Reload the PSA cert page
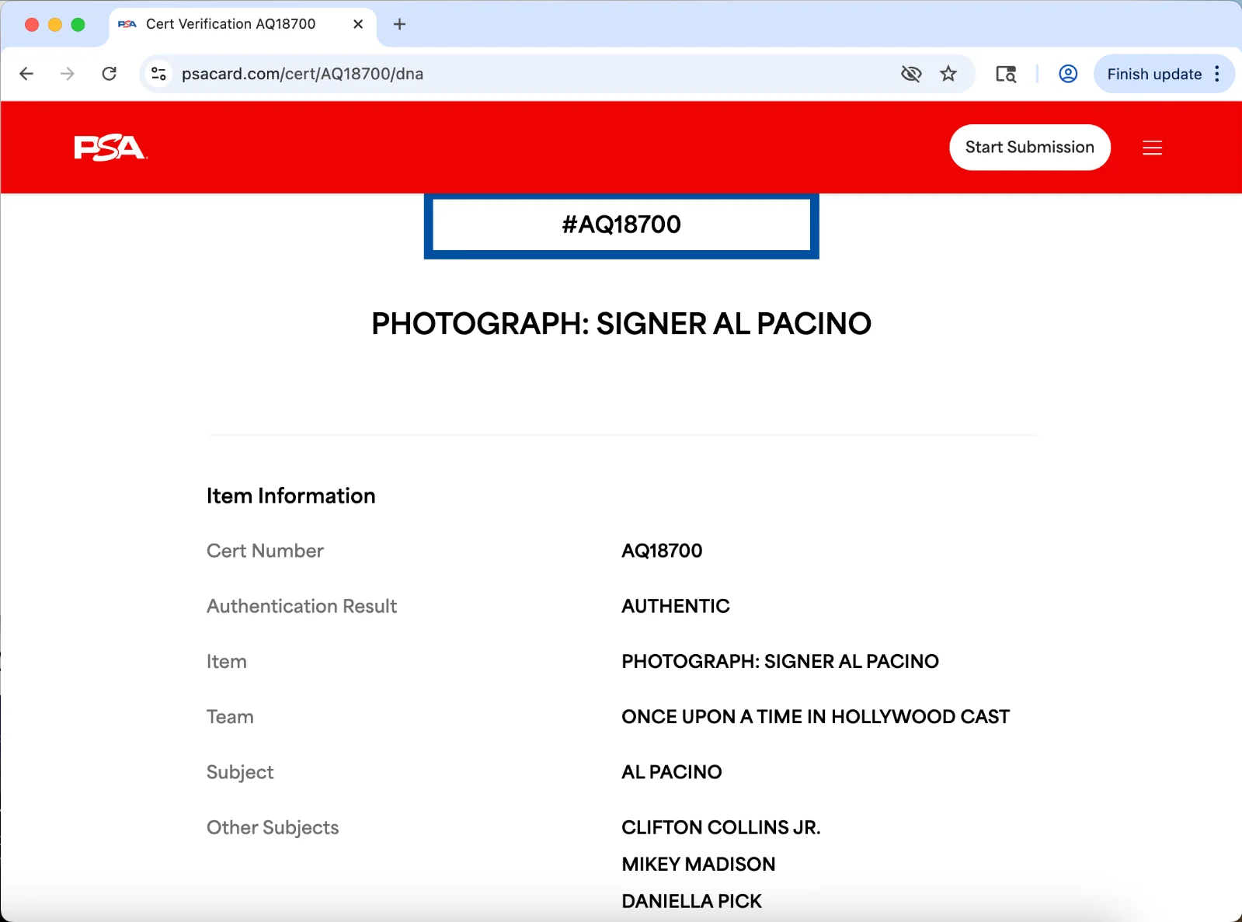1242x922 pixels. 110,74
